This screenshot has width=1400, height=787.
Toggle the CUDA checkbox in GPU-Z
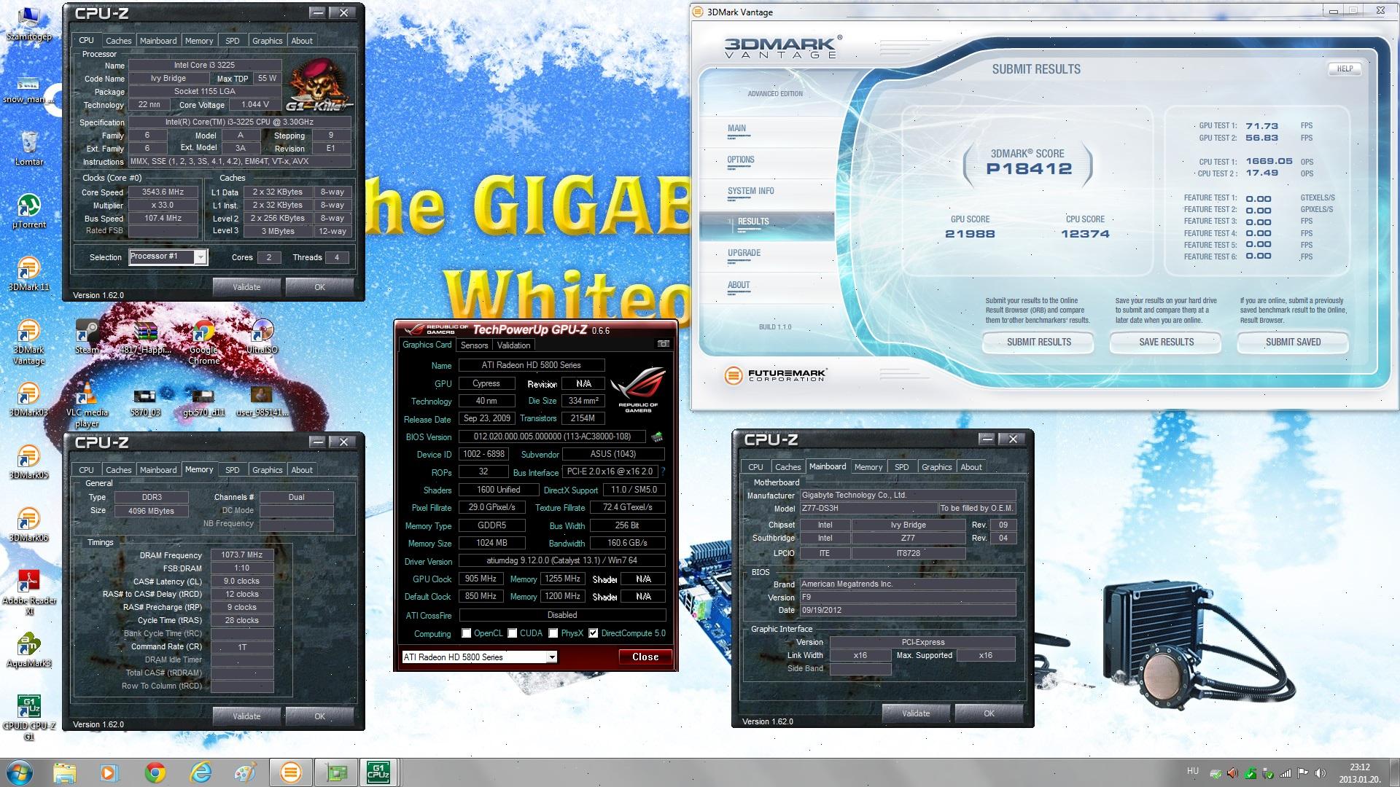(x=513, y=633)
